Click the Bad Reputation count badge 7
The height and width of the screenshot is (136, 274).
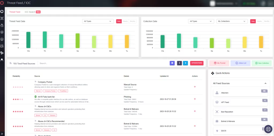265,110
